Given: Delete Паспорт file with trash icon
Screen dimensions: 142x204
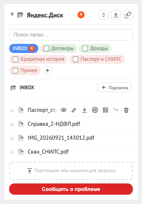Looking at the screenshot, I should coord(126,110).
